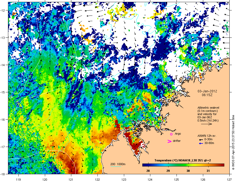Click the date label 03-Jan-2012
This screenshot has height=182, width=235.
pyautogui.click(x=207, y=91)
